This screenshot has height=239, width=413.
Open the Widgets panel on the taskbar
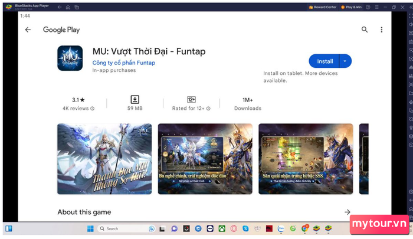[x=9, y=228]
